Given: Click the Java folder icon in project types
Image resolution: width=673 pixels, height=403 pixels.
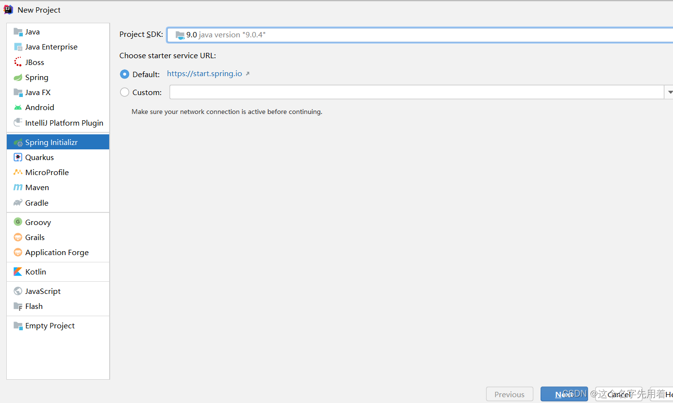Looking at the screenshot, I should tap(18, 32).
